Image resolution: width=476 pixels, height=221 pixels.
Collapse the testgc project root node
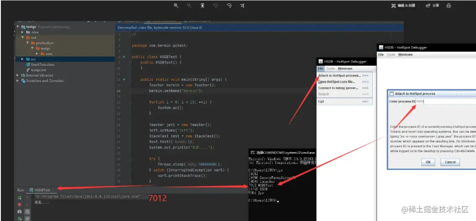click(18, 27)
